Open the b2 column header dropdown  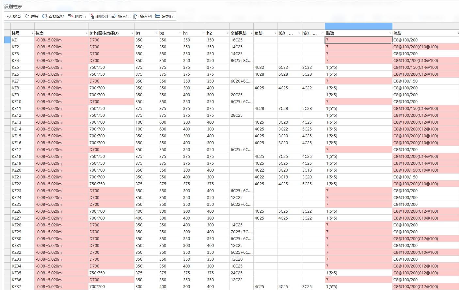pos(180,33)
